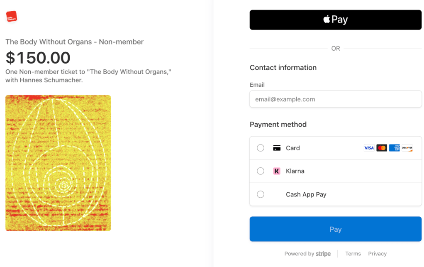Click the American Express logo
The height and width of the screenshot is (267, 424).
point(395,148)
